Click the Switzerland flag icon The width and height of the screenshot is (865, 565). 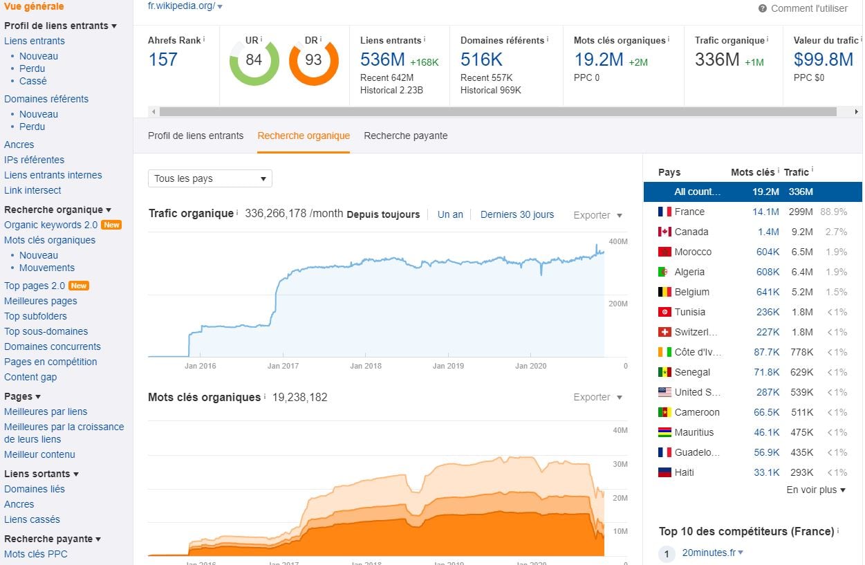click(664, 332)
